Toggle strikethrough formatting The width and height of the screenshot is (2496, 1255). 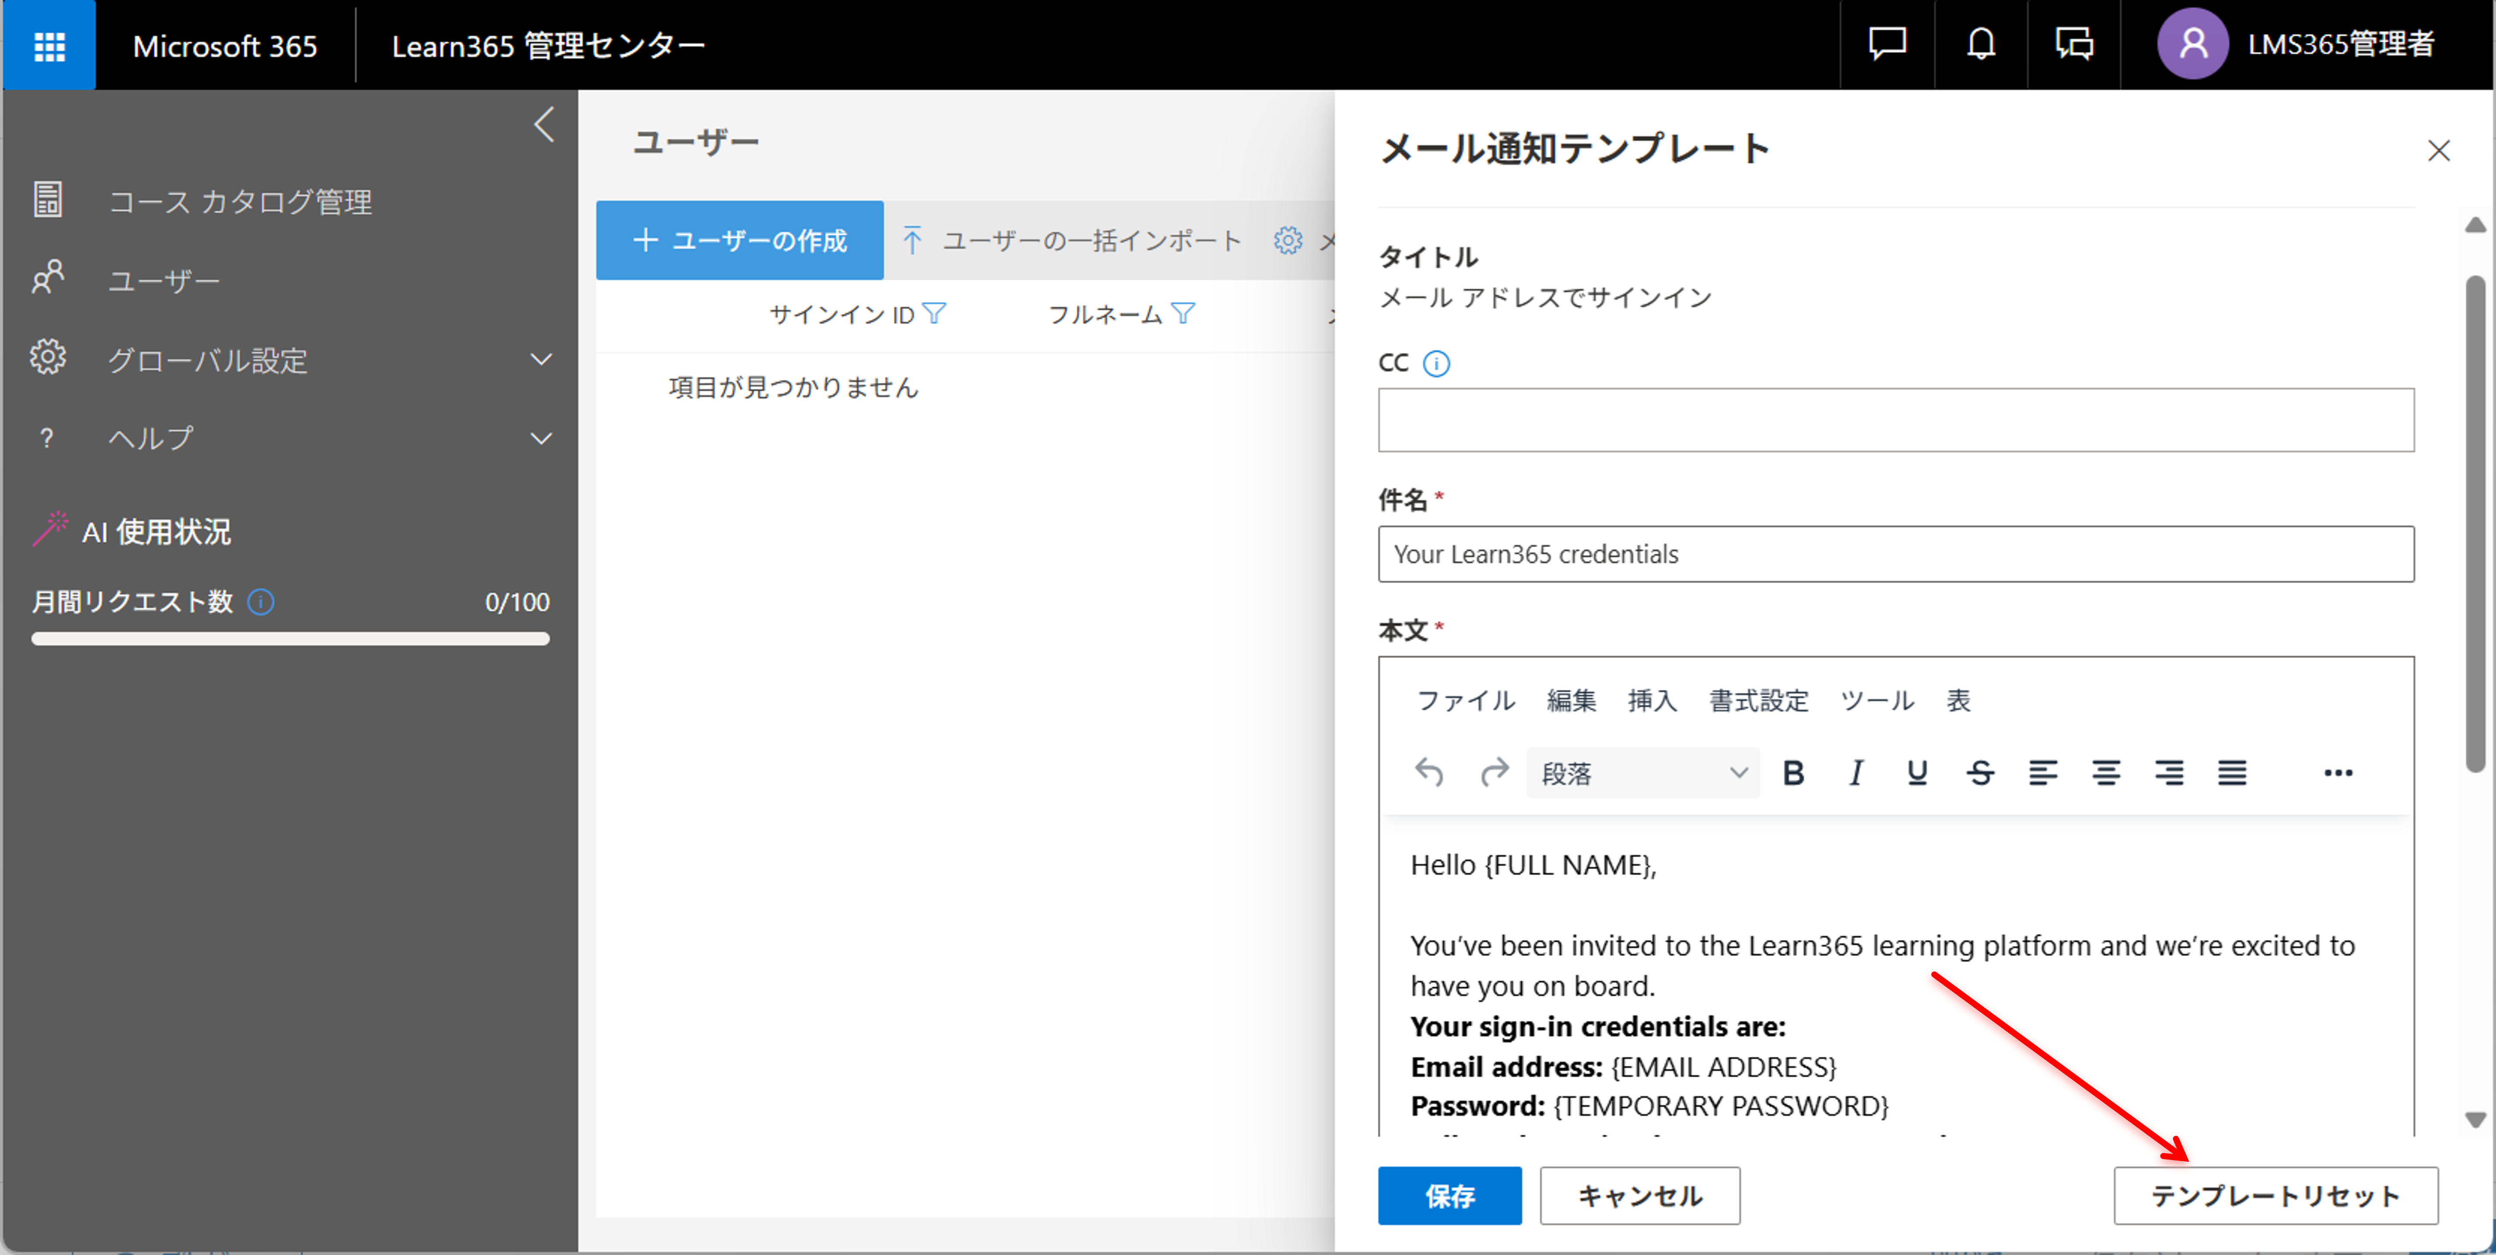pyautogui.click(x=1980, y=773)
